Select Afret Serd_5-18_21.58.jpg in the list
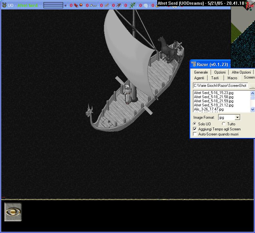Image resolution: width=255 pixels, height=233 pixels. pyautogui.click(x=214, y=97)
